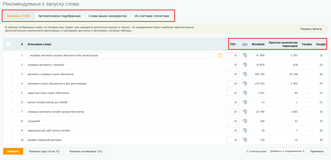Click the 'Показать фильтр' button
The width and height of the screenshot is (331, 160).
coord(311,29)
